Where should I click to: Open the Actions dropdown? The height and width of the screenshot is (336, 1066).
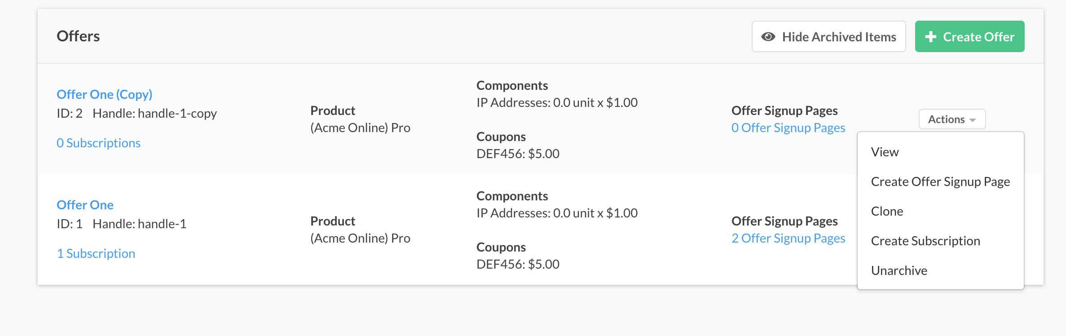point(952,119)
